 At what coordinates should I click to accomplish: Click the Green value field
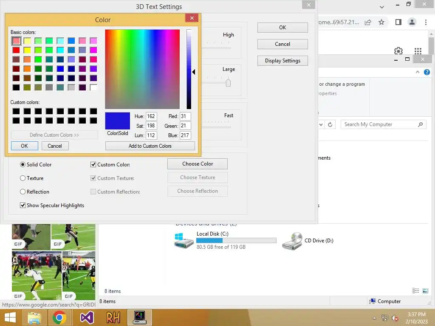point(185,126)
